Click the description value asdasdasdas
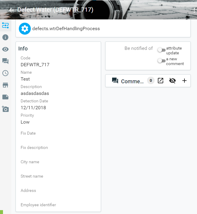 [x=35, y=93]
